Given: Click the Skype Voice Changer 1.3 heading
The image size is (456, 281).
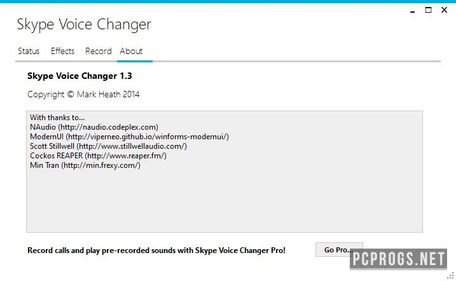Looking at the screenshot, I should click(79, 76).
